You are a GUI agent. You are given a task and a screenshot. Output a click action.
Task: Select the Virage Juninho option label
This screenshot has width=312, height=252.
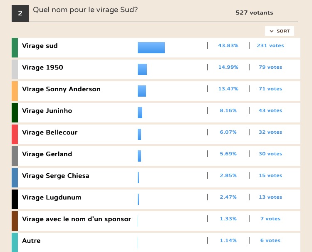[x=47, y=110]
